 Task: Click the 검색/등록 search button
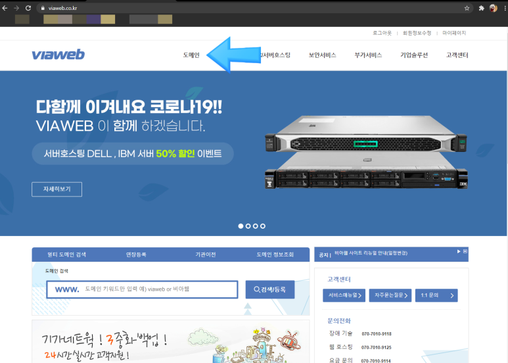tap(270, 289)
